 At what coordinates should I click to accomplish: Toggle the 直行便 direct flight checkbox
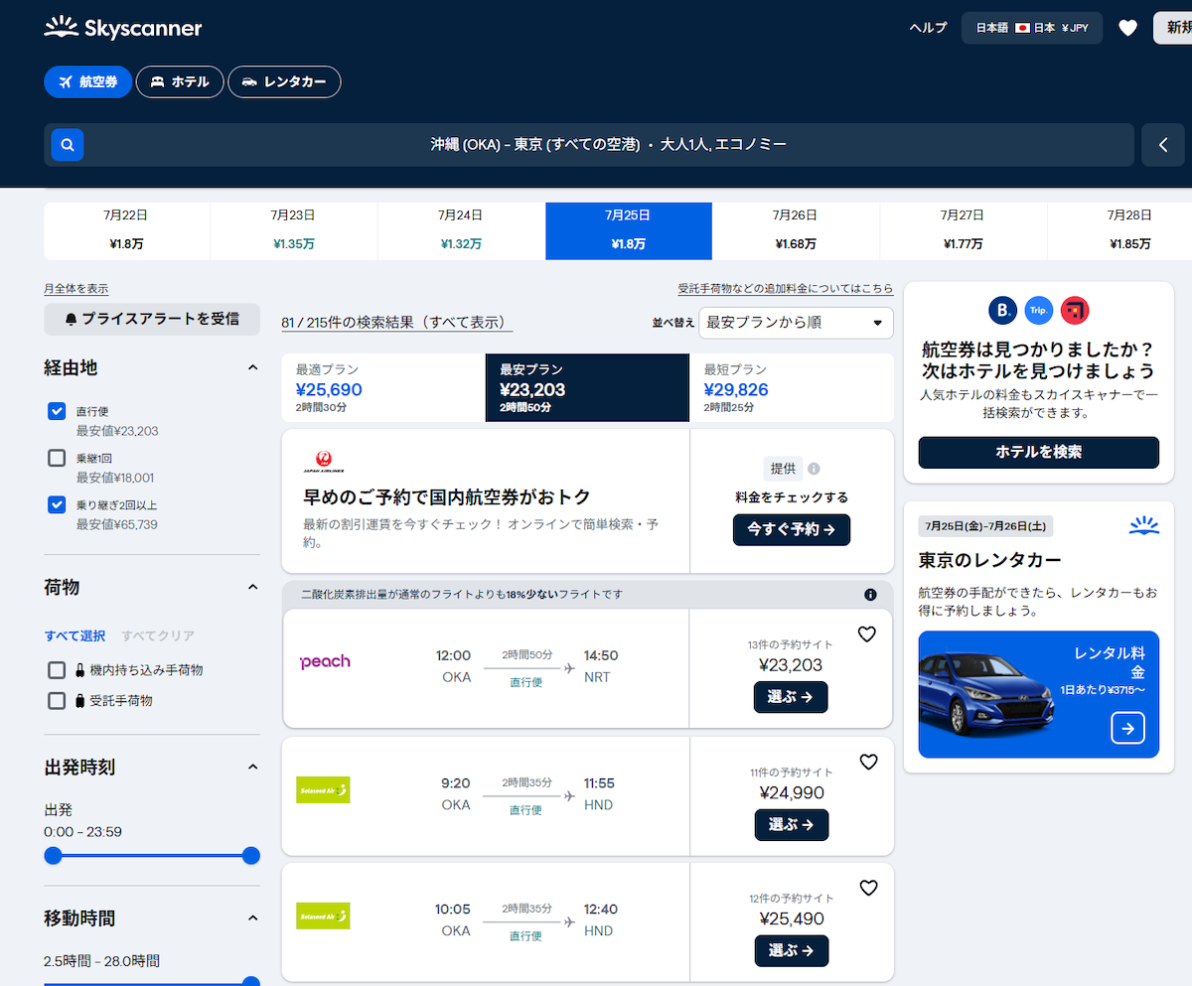click(x=57, y=411)
